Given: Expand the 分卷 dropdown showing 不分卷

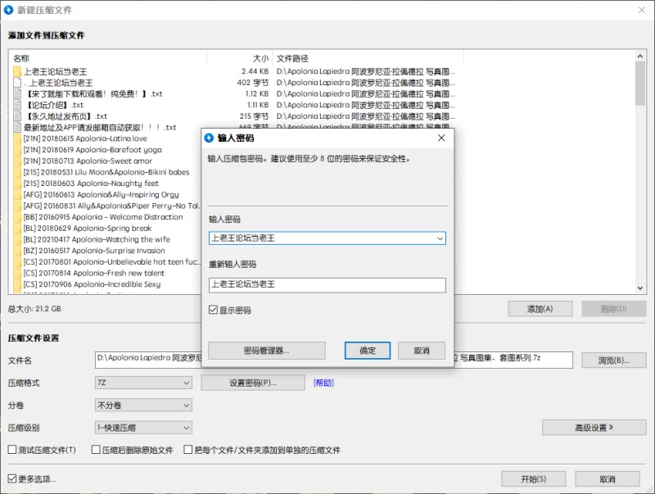Looking at the screenshot, I should tap(144, 405).
